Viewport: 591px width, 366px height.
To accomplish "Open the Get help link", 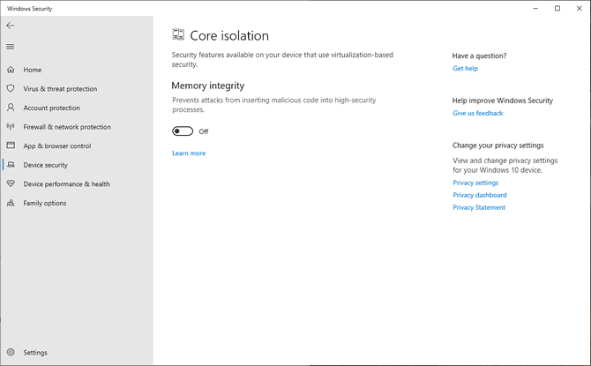I will tap(465, 69).
